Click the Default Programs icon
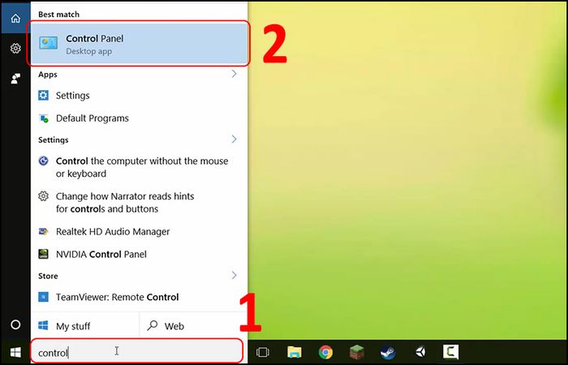The height and width of the screenshot is (365, 568). click(44, 118)
